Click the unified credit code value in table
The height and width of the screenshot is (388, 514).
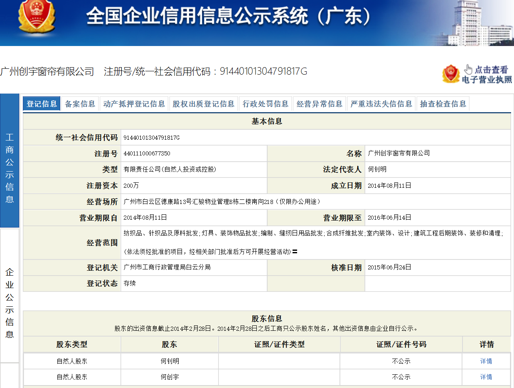[x=151, y=138]
